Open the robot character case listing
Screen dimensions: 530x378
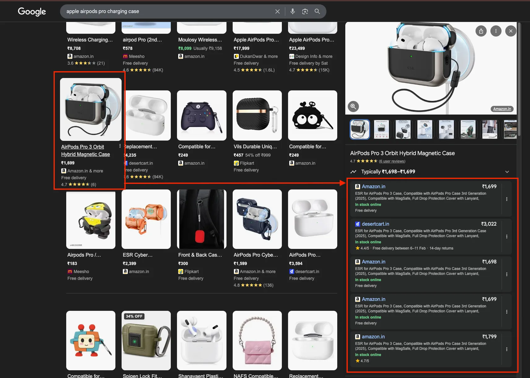point(91,341)
